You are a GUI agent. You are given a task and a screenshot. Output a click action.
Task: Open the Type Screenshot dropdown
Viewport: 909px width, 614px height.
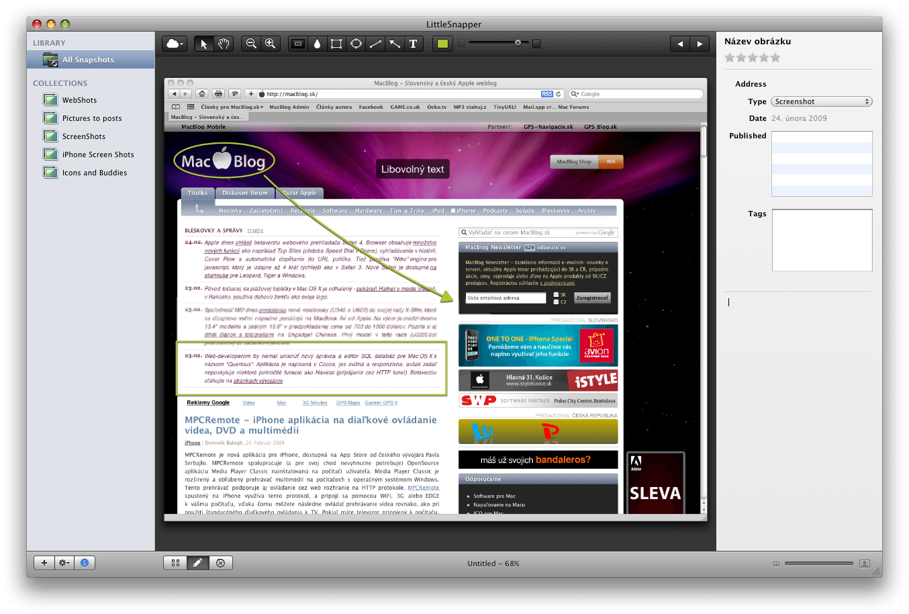(822, 101)
